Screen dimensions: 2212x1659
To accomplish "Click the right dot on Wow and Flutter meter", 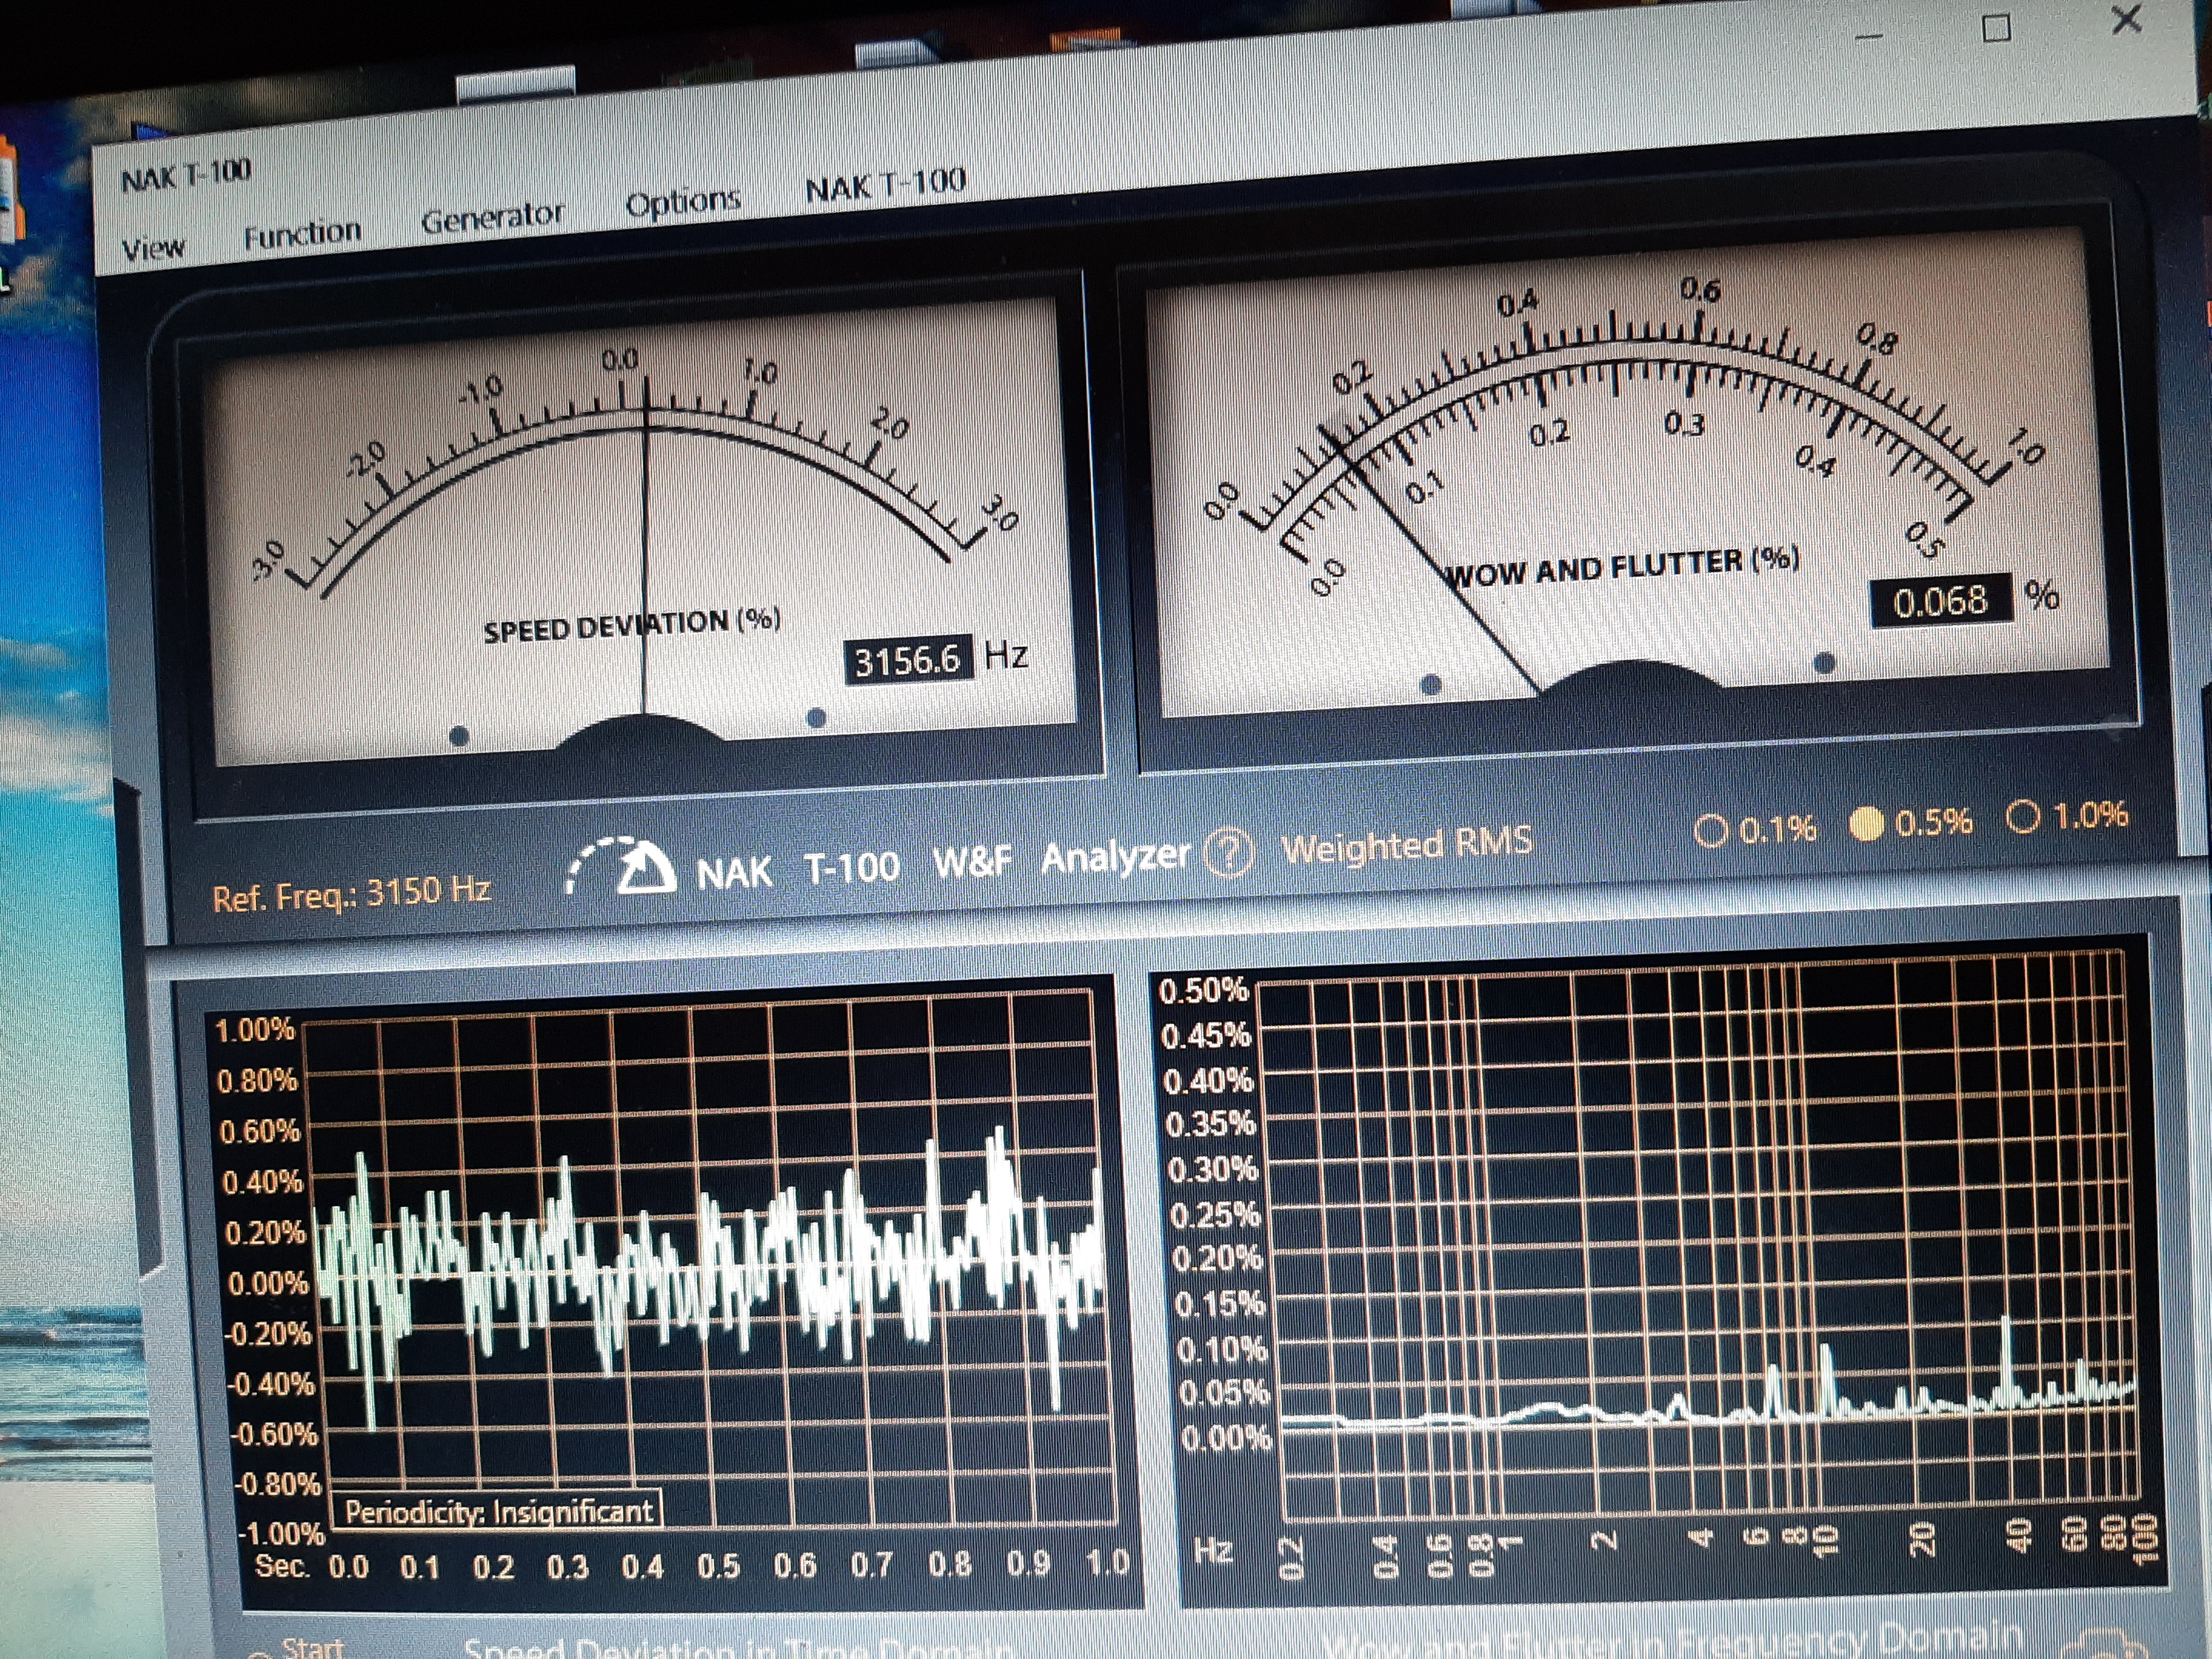I will pos(1824,662).
